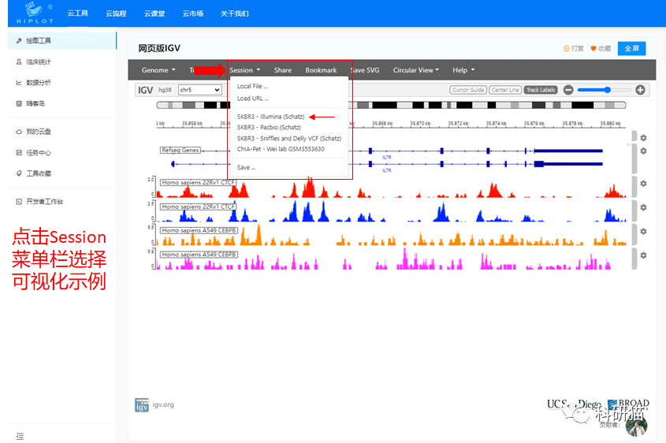Toggle the Center Line button

click(x=504, y=90)
